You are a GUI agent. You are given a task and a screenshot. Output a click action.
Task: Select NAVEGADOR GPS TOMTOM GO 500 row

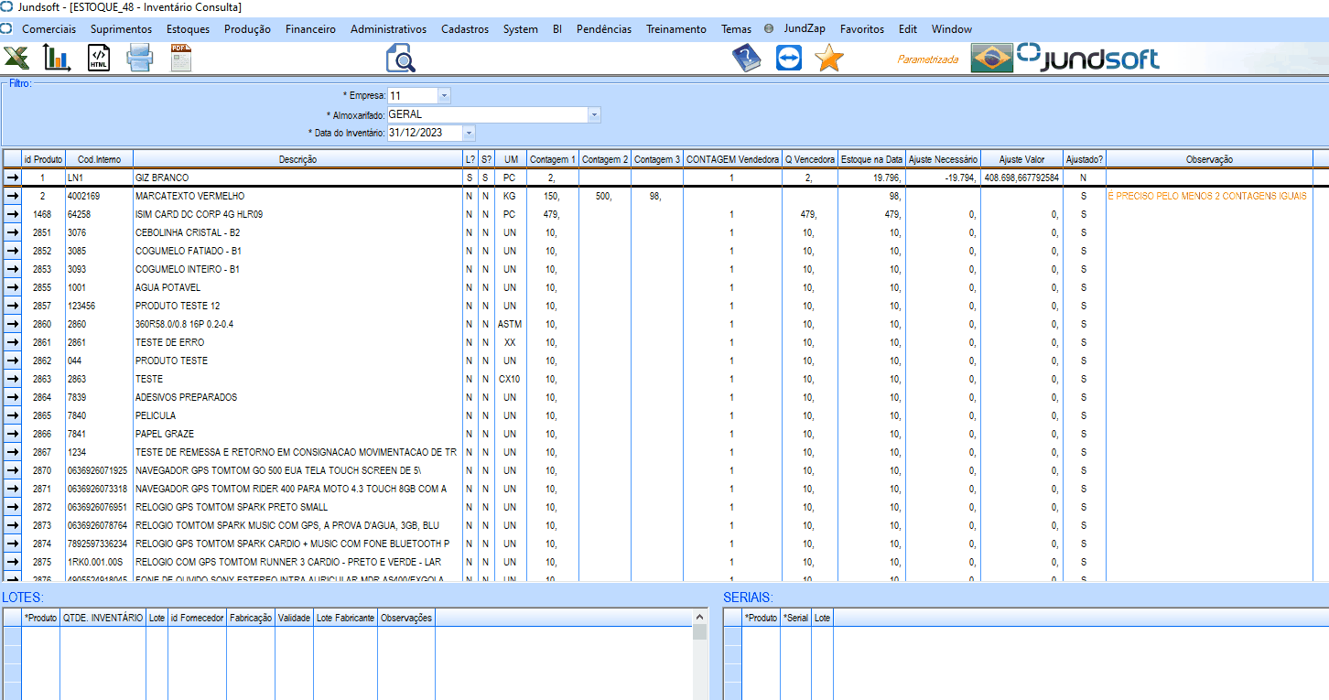pyautogui.click(x=297, y=470)
